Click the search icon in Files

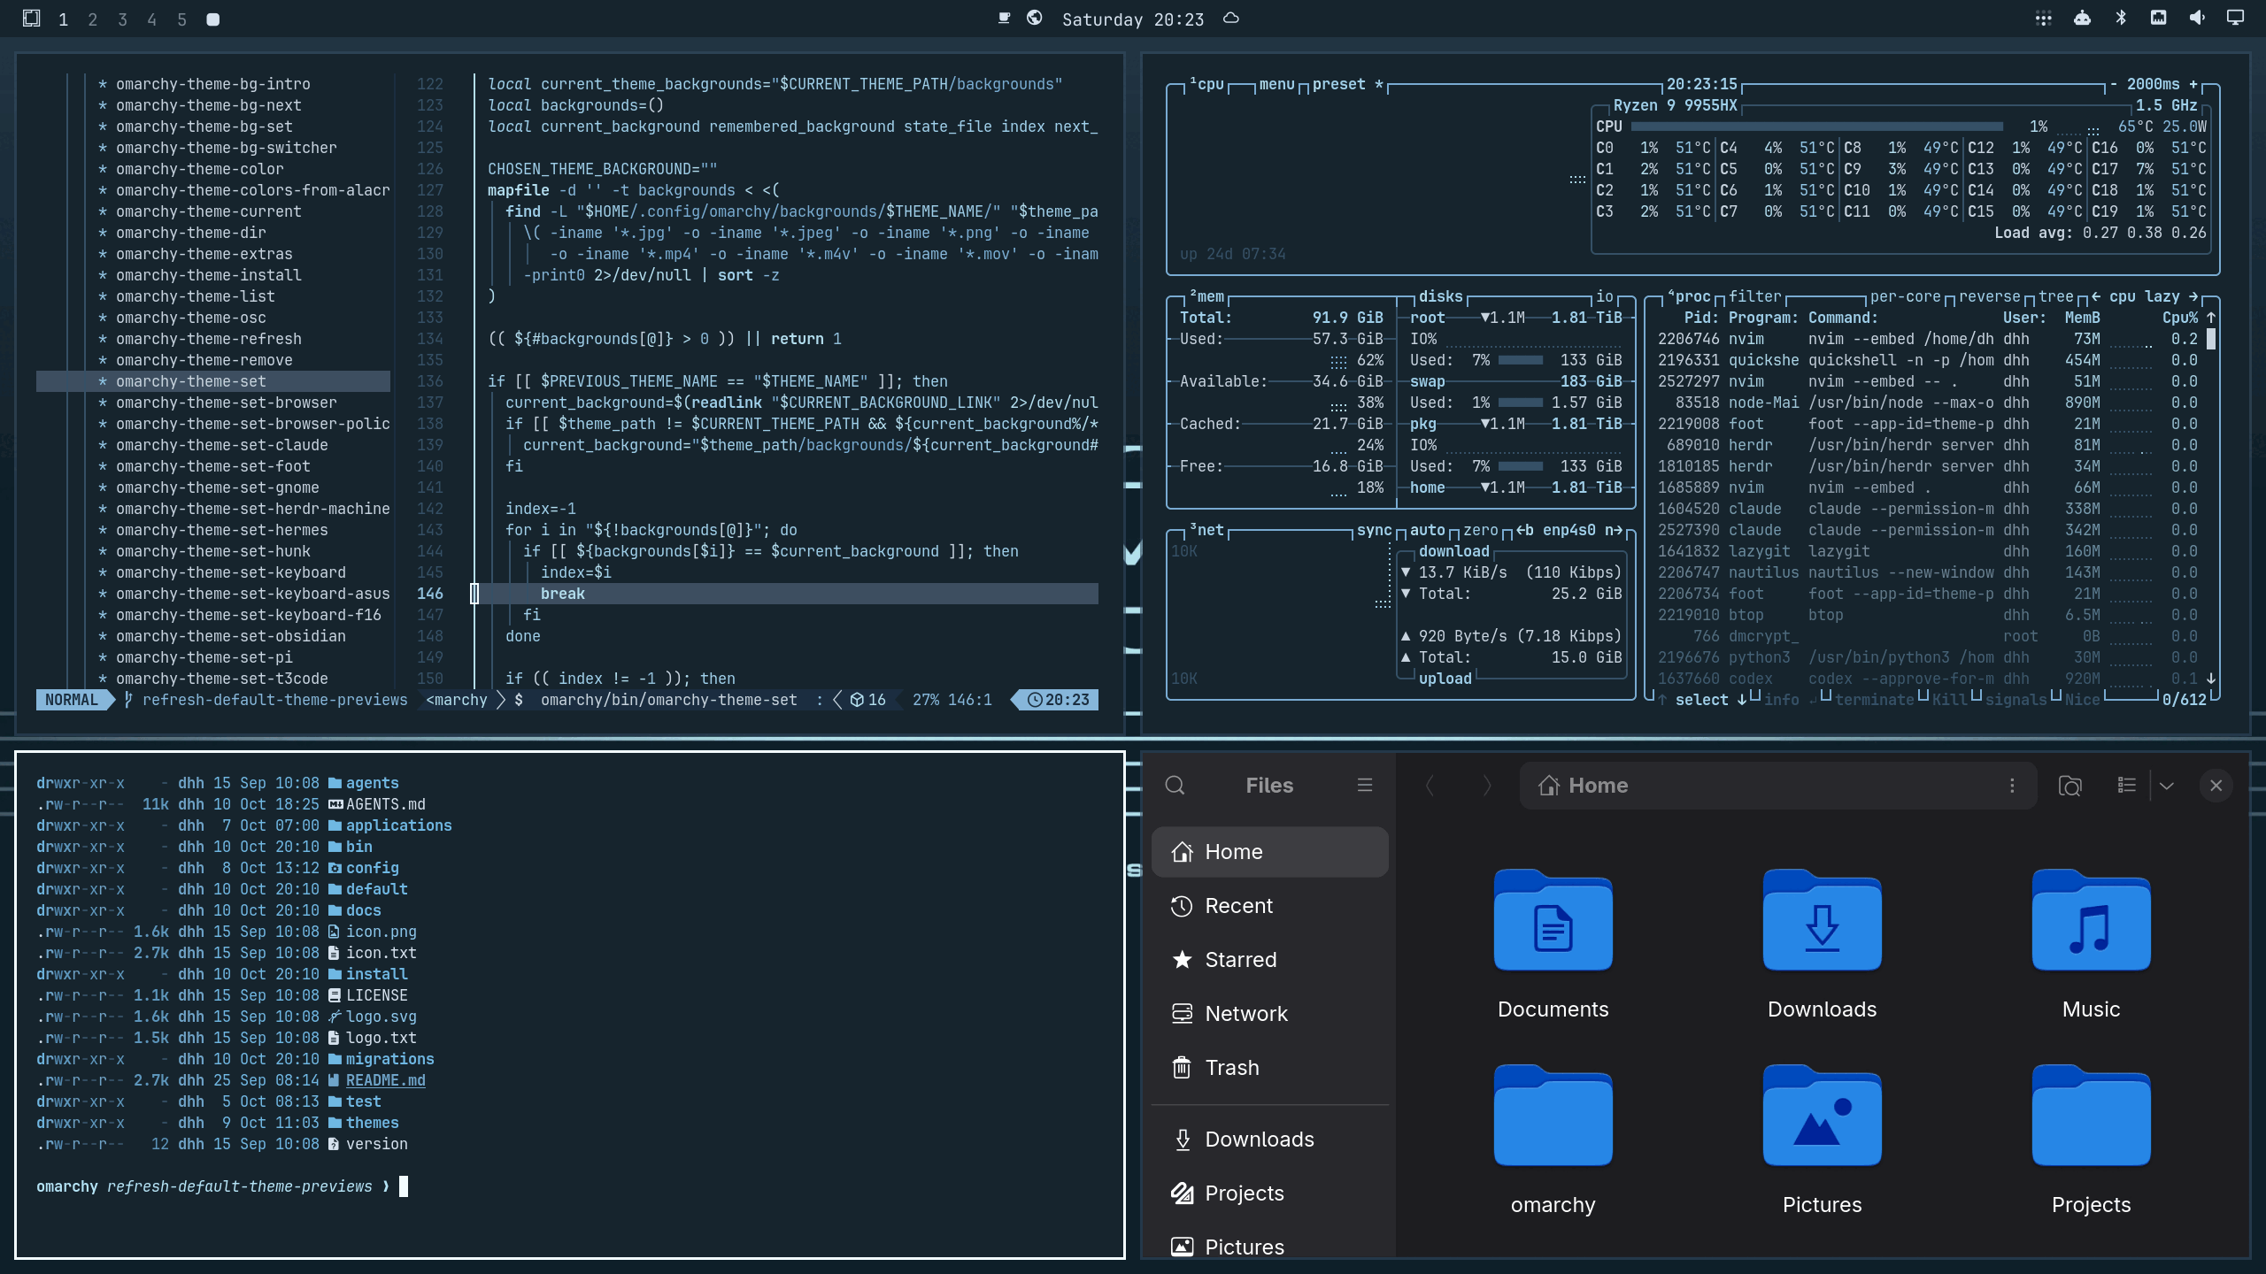coord(1175,786)
